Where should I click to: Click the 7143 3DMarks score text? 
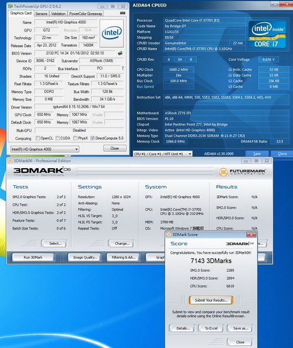(x=211, y=261)
